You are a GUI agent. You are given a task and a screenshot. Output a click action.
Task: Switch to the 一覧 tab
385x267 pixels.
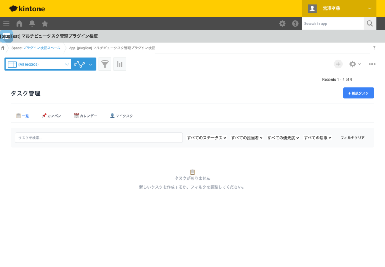pyautogui.click(x=22, y=116)
